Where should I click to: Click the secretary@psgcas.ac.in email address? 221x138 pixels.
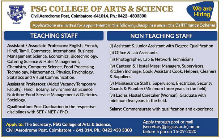pyautogui.click(x=165, y=127)
